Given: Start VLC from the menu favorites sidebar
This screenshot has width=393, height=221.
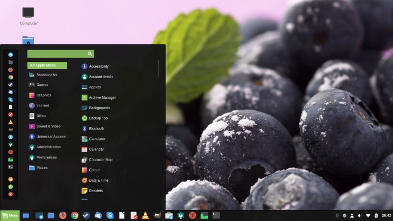Looking at the screenshot, I should click(x=10, y=122).
